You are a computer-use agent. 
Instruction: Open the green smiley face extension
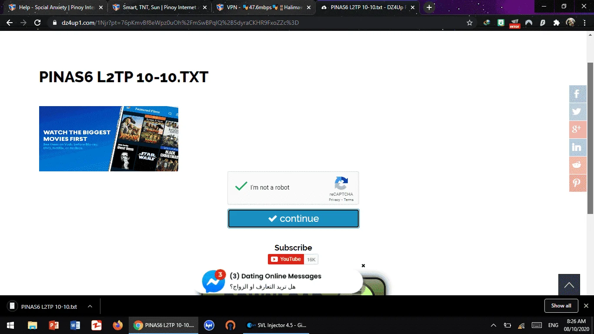click(x=501, y=23)
